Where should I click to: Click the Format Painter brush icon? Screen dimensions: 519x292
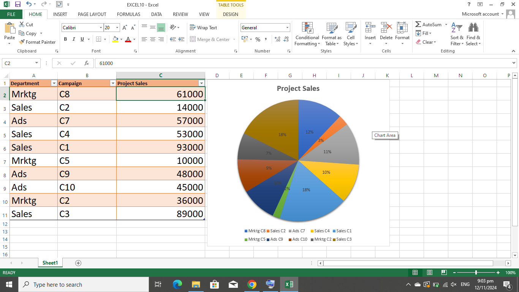click(21, 42)
